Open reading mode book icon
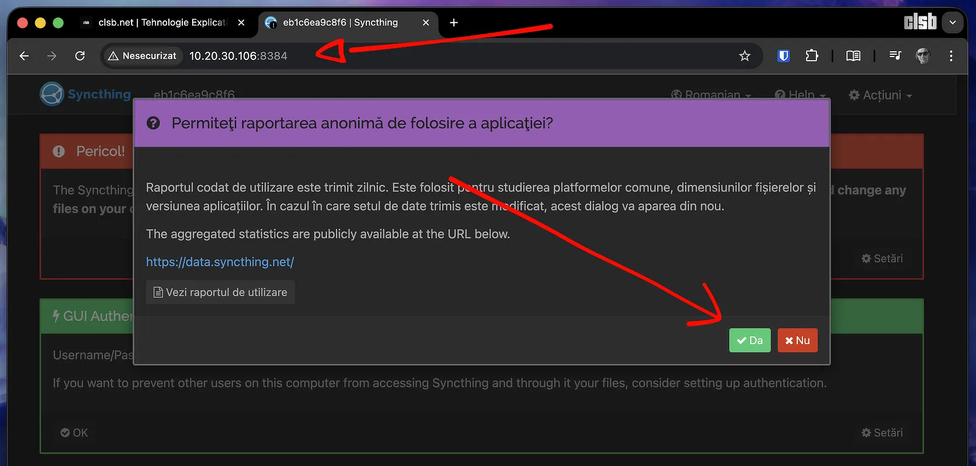 tap(853, 56)
